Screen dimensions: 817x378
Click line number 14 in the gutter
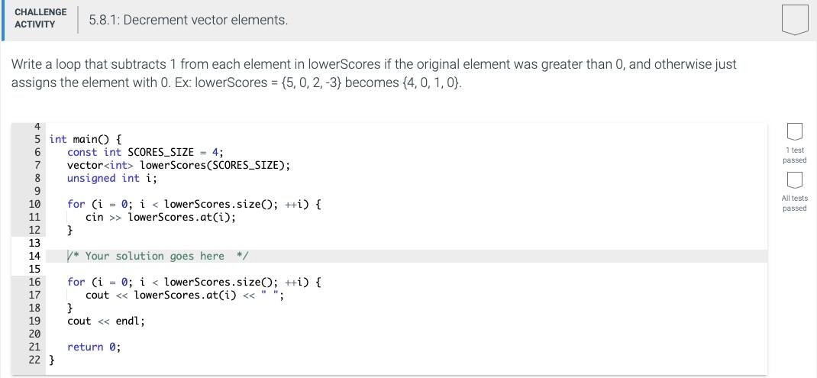pyautogui.click(x=34, y=256)
